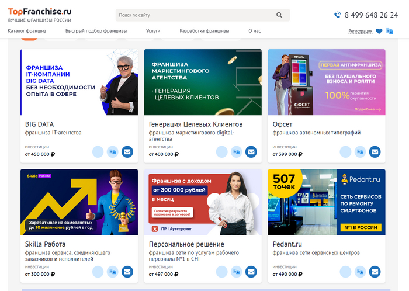The image size is (409, 291).
Task: Open favorites via header heart icon
Action: tap(379, 31)
